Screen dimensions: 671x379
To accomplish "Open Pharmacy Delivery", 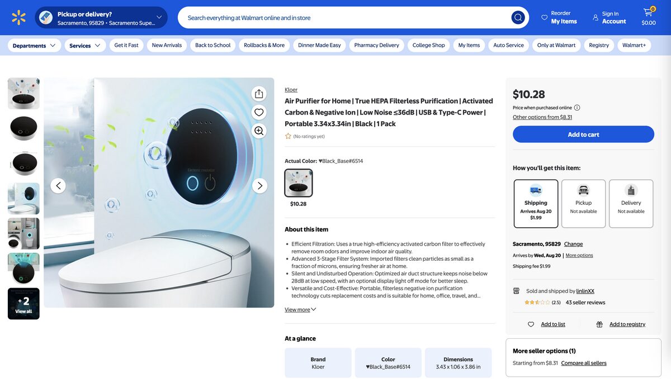I will [376, 45].
